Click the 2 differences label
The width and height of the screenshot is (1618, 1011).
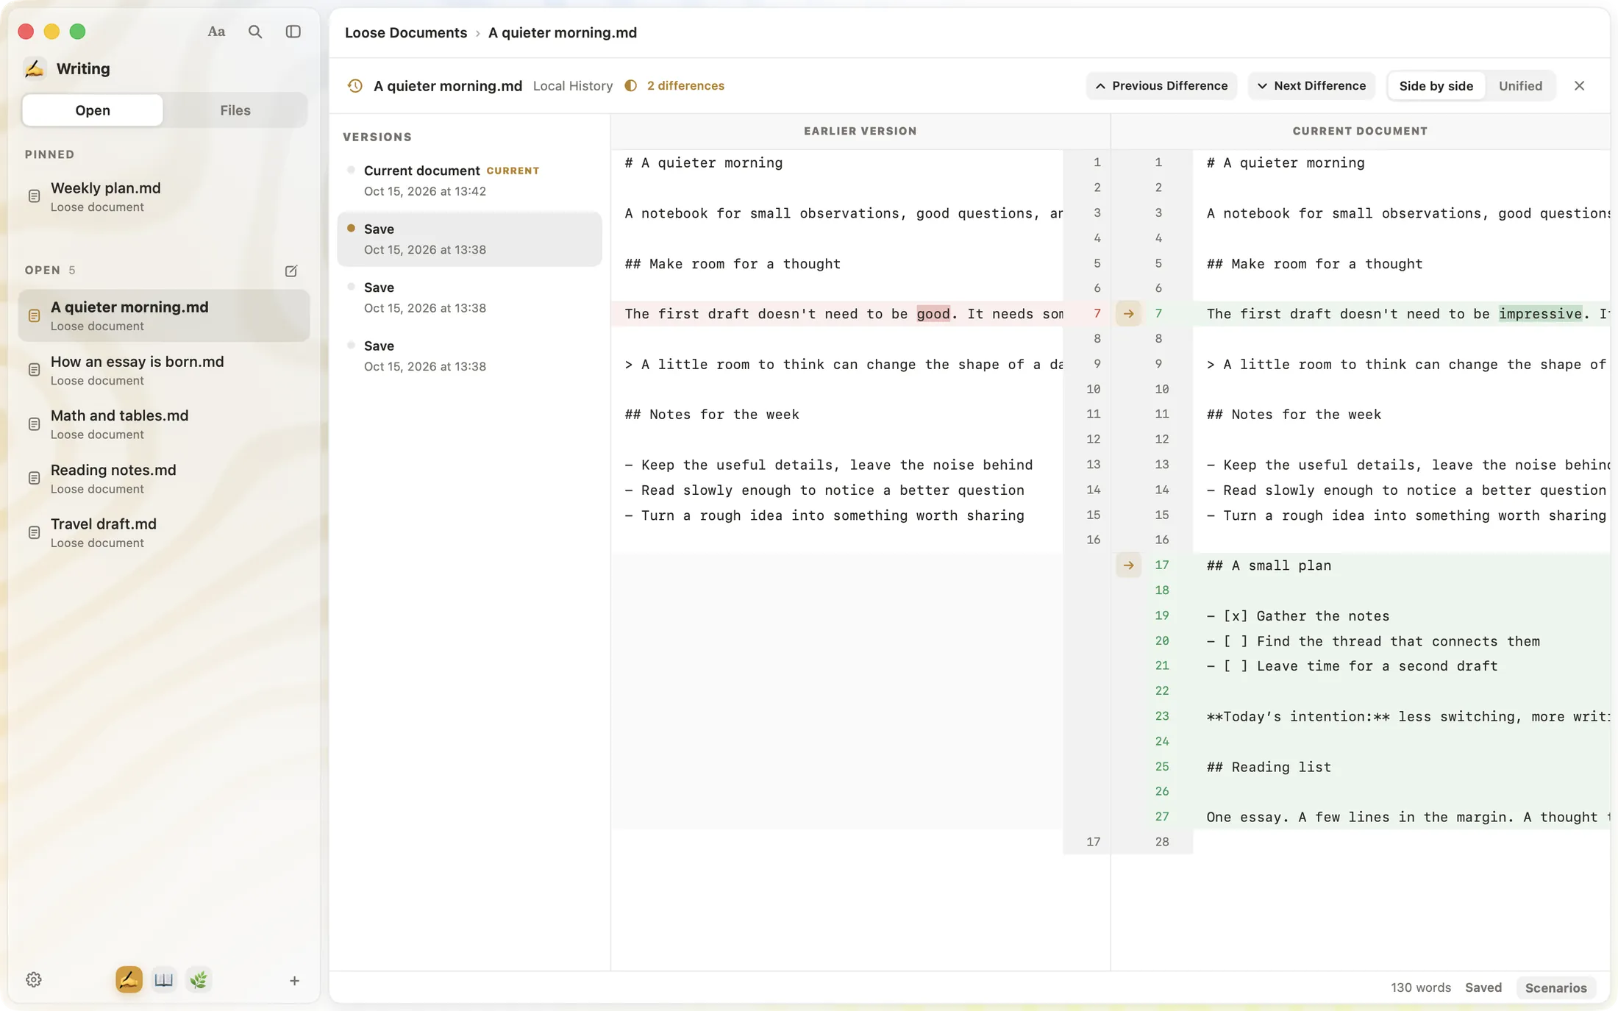pos(685,86)
